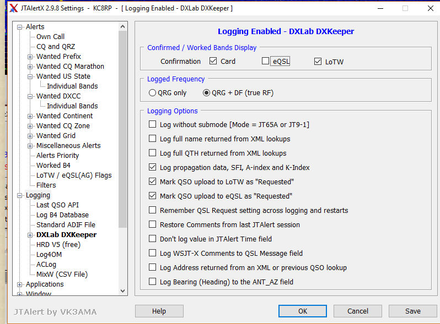Uncheck Mark QSO upload to eQSL as Requested
Image resolution: width=440 pixels, height=324 pixels.
coord(152,196)
